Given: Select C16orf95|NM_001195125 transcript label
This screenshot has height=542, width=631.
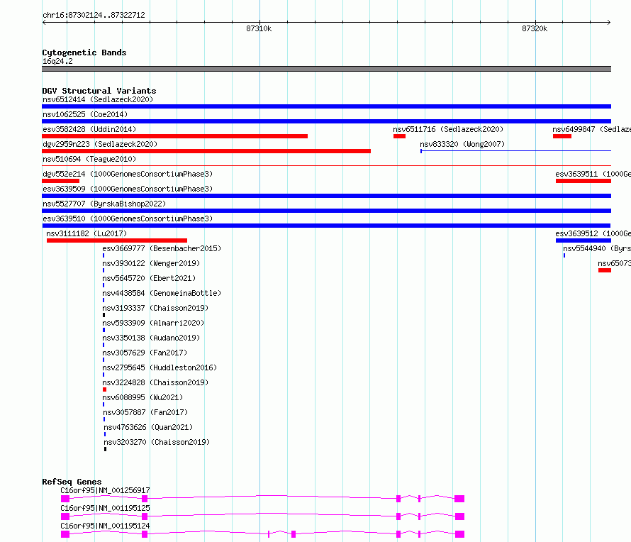Looking at the screenshot, I should point(105,508).
